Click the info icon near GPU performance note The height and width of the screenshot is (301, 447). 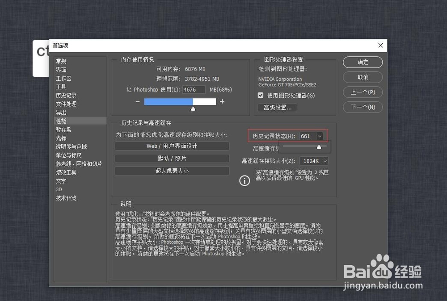click(245, 180)
